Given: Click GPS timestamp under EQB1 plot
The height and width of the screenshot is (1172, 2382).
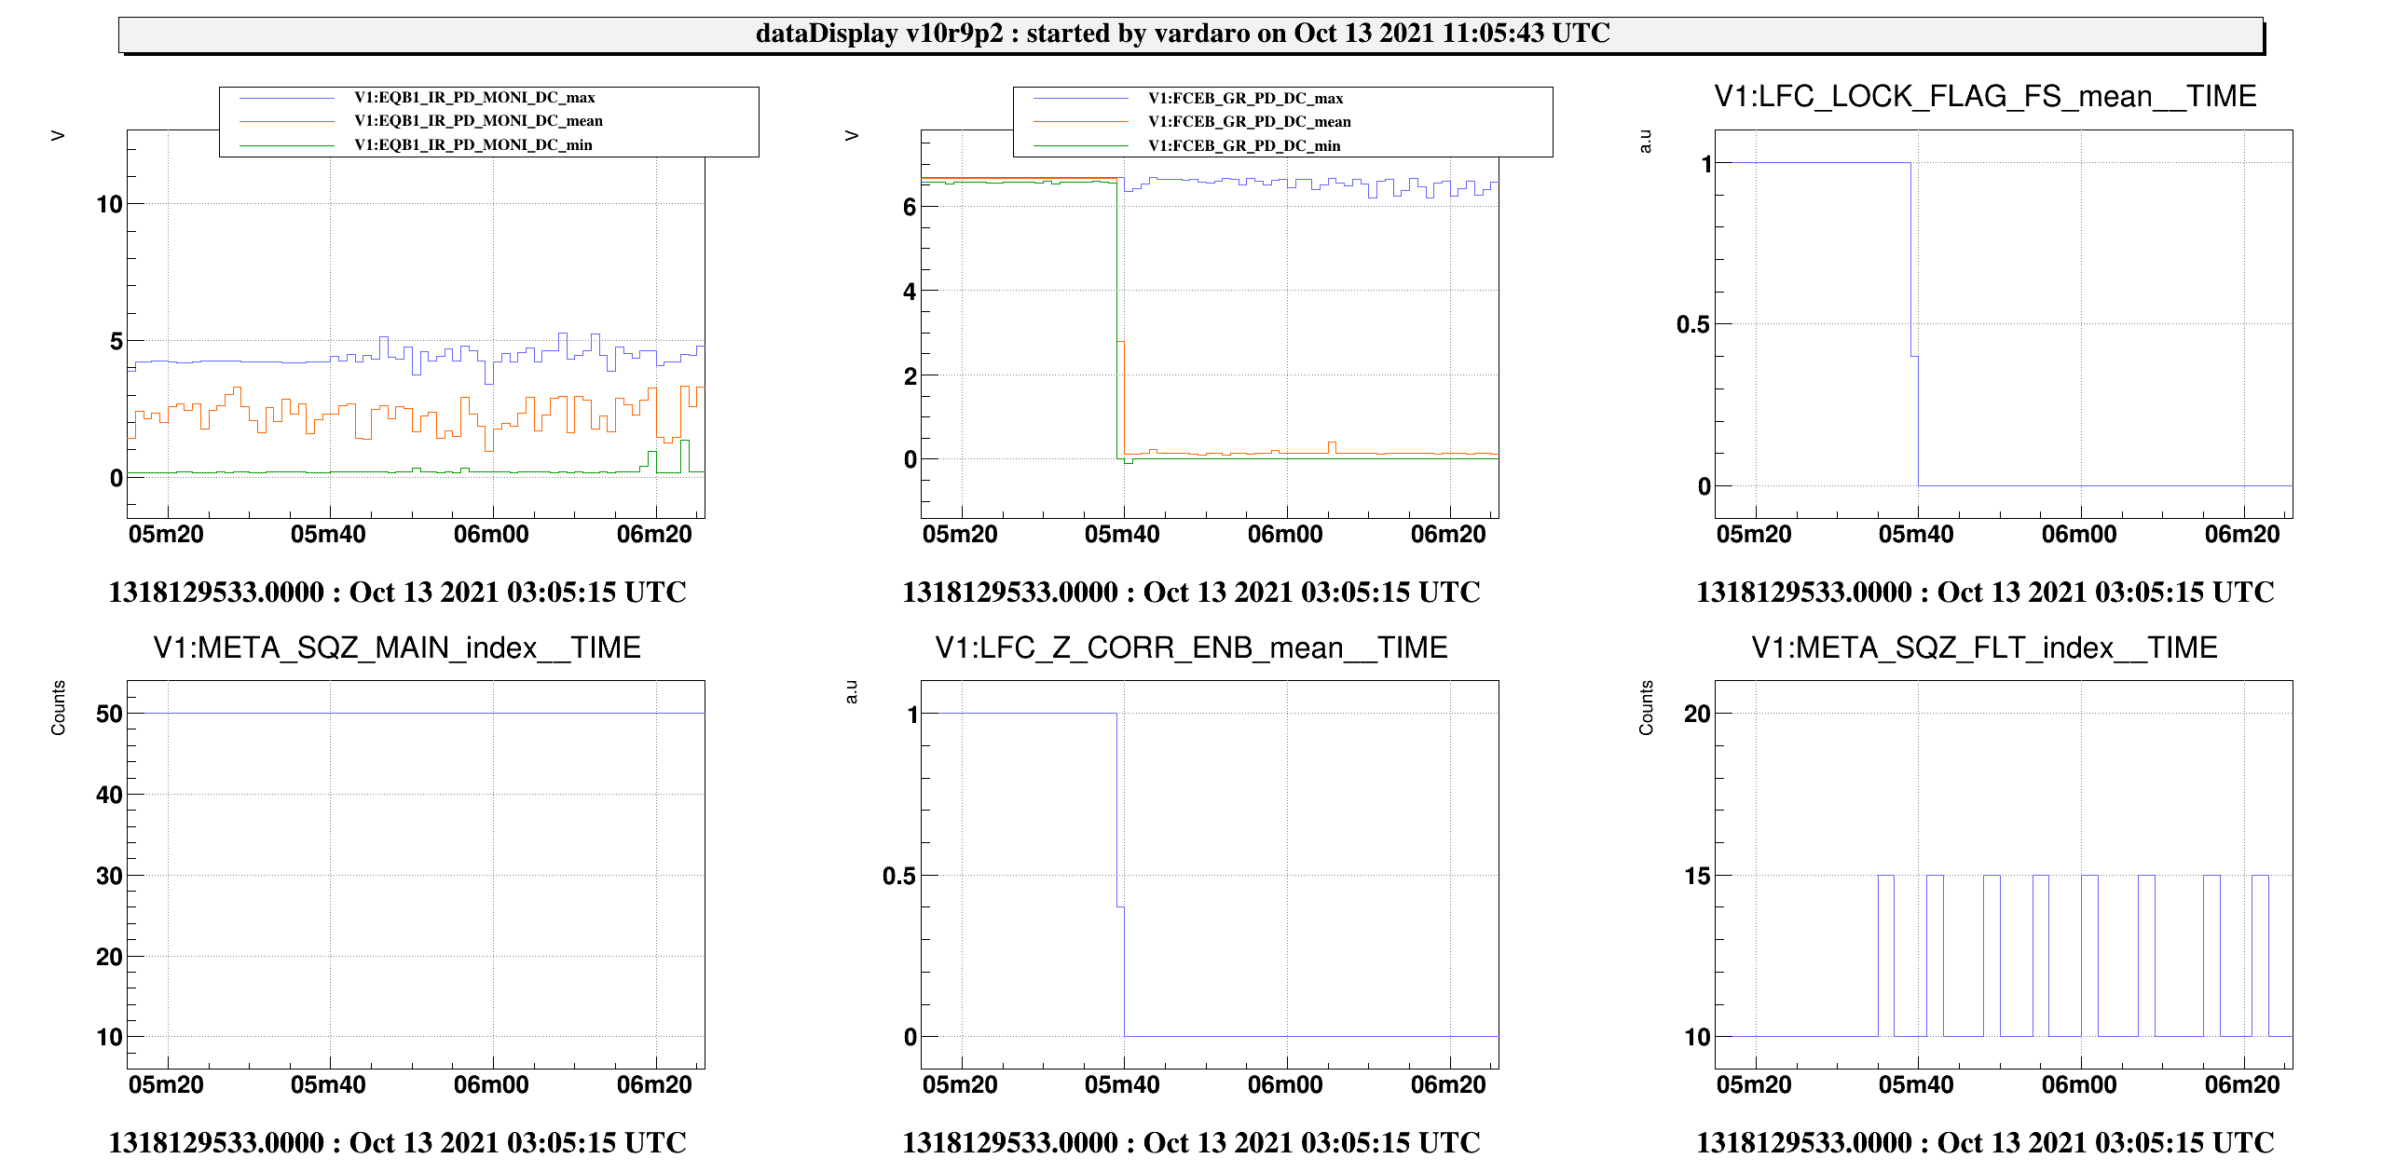Looking at the screenshot, I should click(397, 592).
